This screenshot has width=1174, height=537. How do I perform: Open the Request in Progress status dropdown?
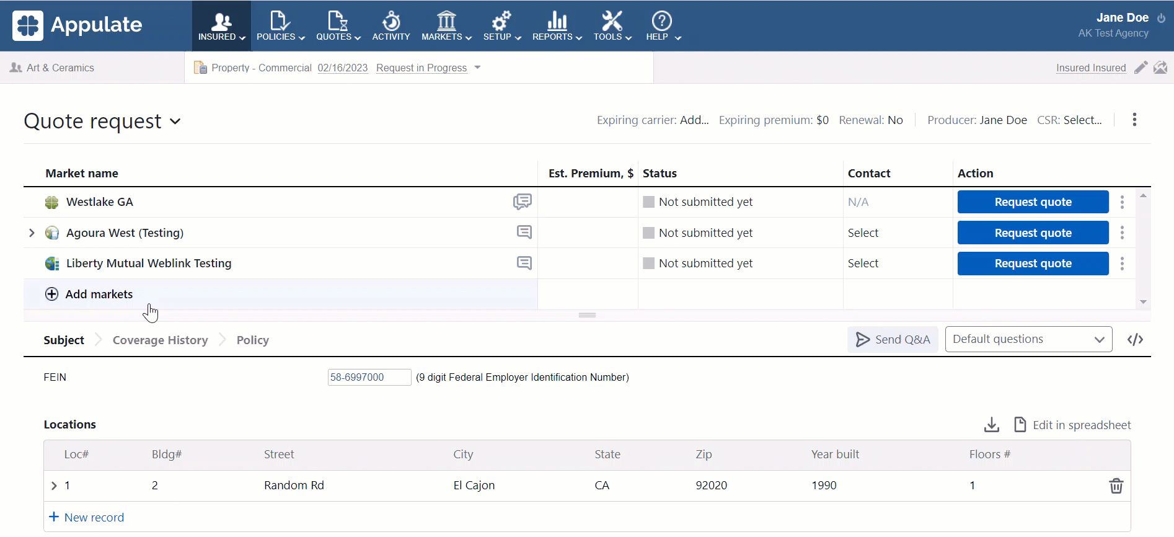click(428, 68)
